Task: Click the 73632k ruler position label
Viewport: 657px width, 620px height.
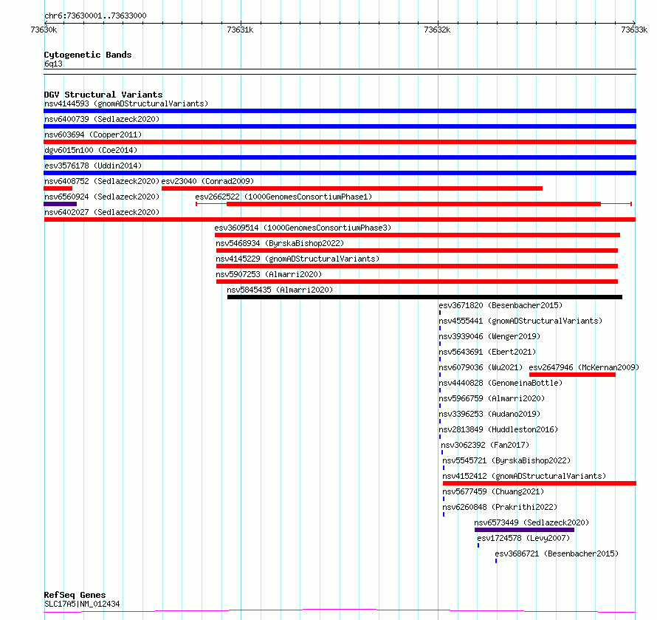Action: (437, 30)
